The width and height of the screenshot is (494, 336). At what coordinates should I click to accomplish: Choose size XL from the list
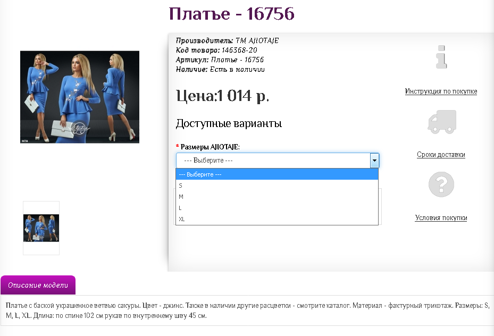(277, 219)
